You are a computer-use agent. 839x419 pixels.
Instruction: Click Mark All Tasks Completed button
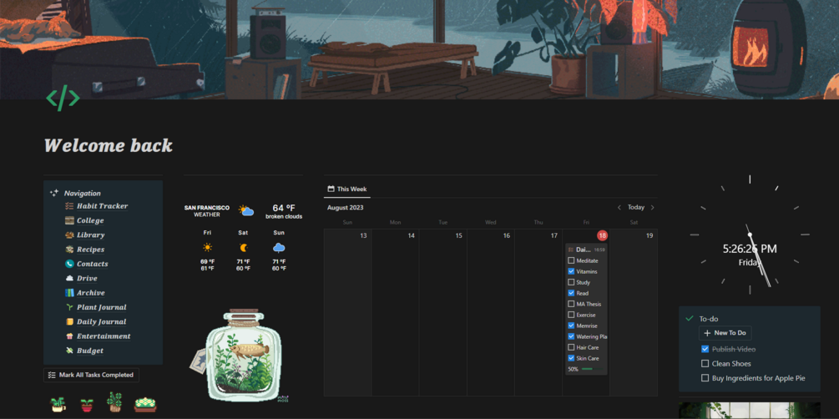pyautogui.click(x=91, y=375)
